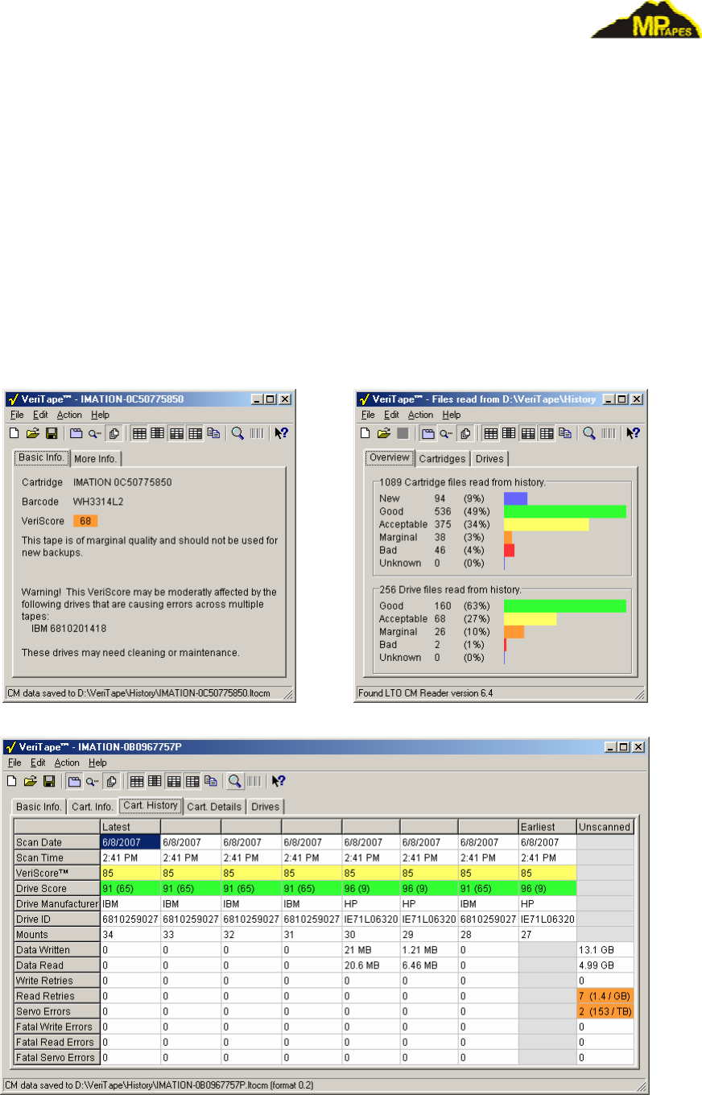The image size is (702, 1095).
Task: Click the Earliest column header
Action: coord(547,827)
